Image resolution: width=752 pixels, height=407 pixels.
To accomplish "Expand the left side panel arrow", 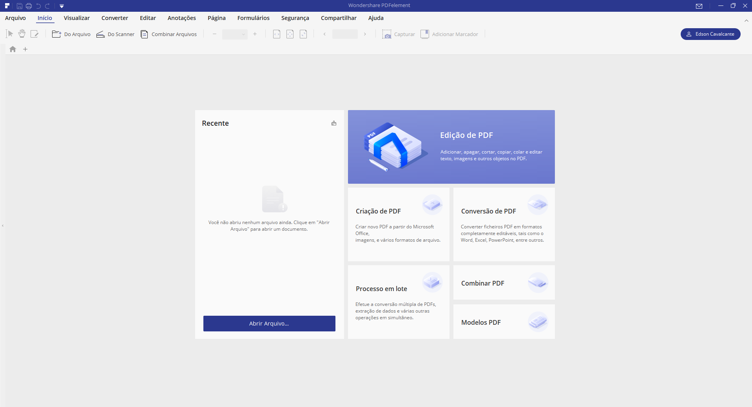I will (x=3, y=226).
